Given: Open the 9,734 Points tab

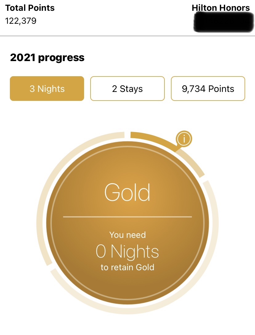Looking at the screenshot, I should tap(208, 89).
